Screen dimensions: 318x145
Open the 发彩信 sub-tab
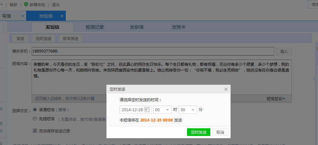point(137,27)
